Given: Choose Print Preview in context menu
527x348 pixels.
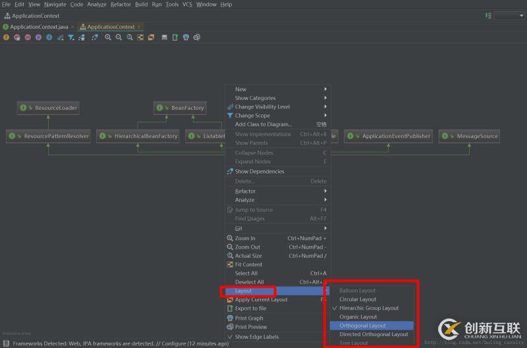Looking at the screenshot, I should (x=275, y=326).
